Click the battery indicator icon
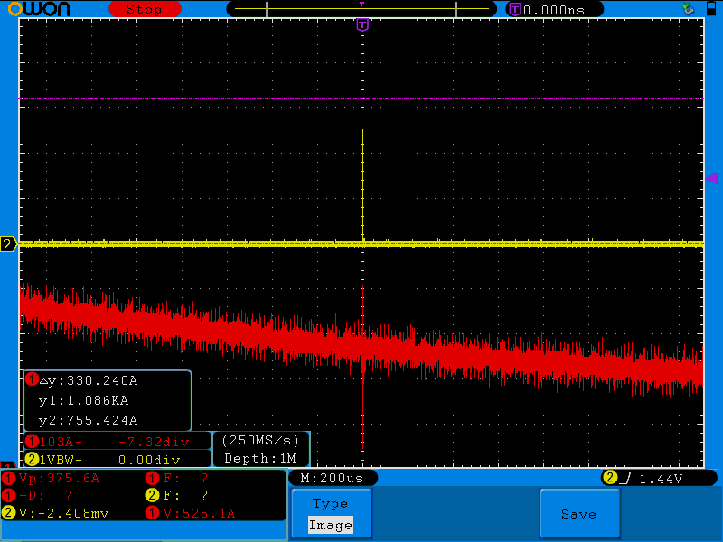The width and height of the screenshot is (723, 542). click(709, 9)
